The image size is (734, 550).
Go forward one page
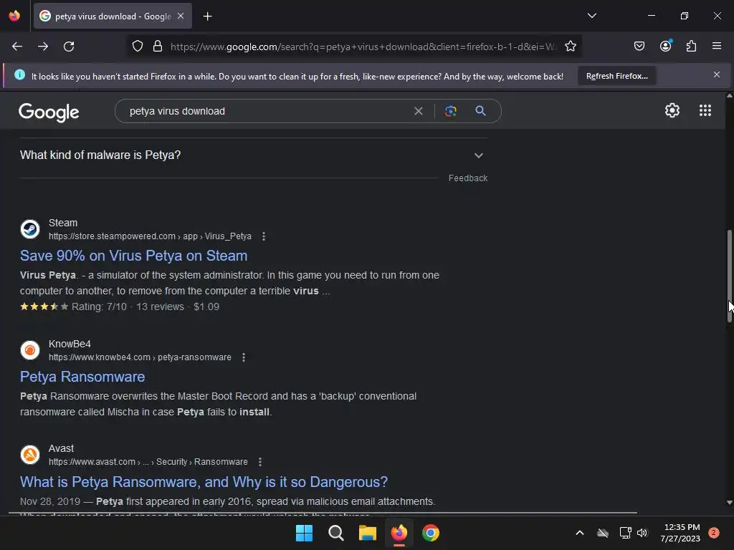pyautogui.click(x=43, y=47)
